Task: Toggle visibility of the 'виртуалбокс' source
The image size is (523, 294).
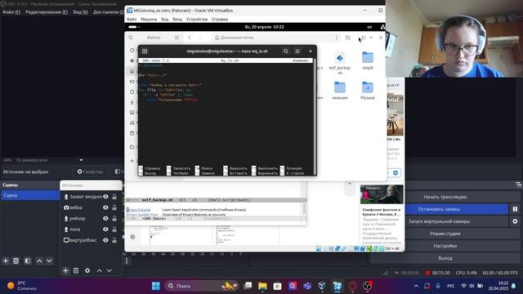Action: coord(105,240)
